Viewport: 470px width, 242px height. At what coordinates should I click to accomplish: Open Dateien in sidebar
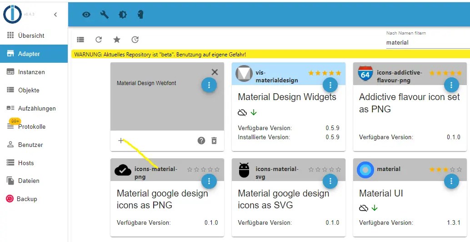(34, 181)
